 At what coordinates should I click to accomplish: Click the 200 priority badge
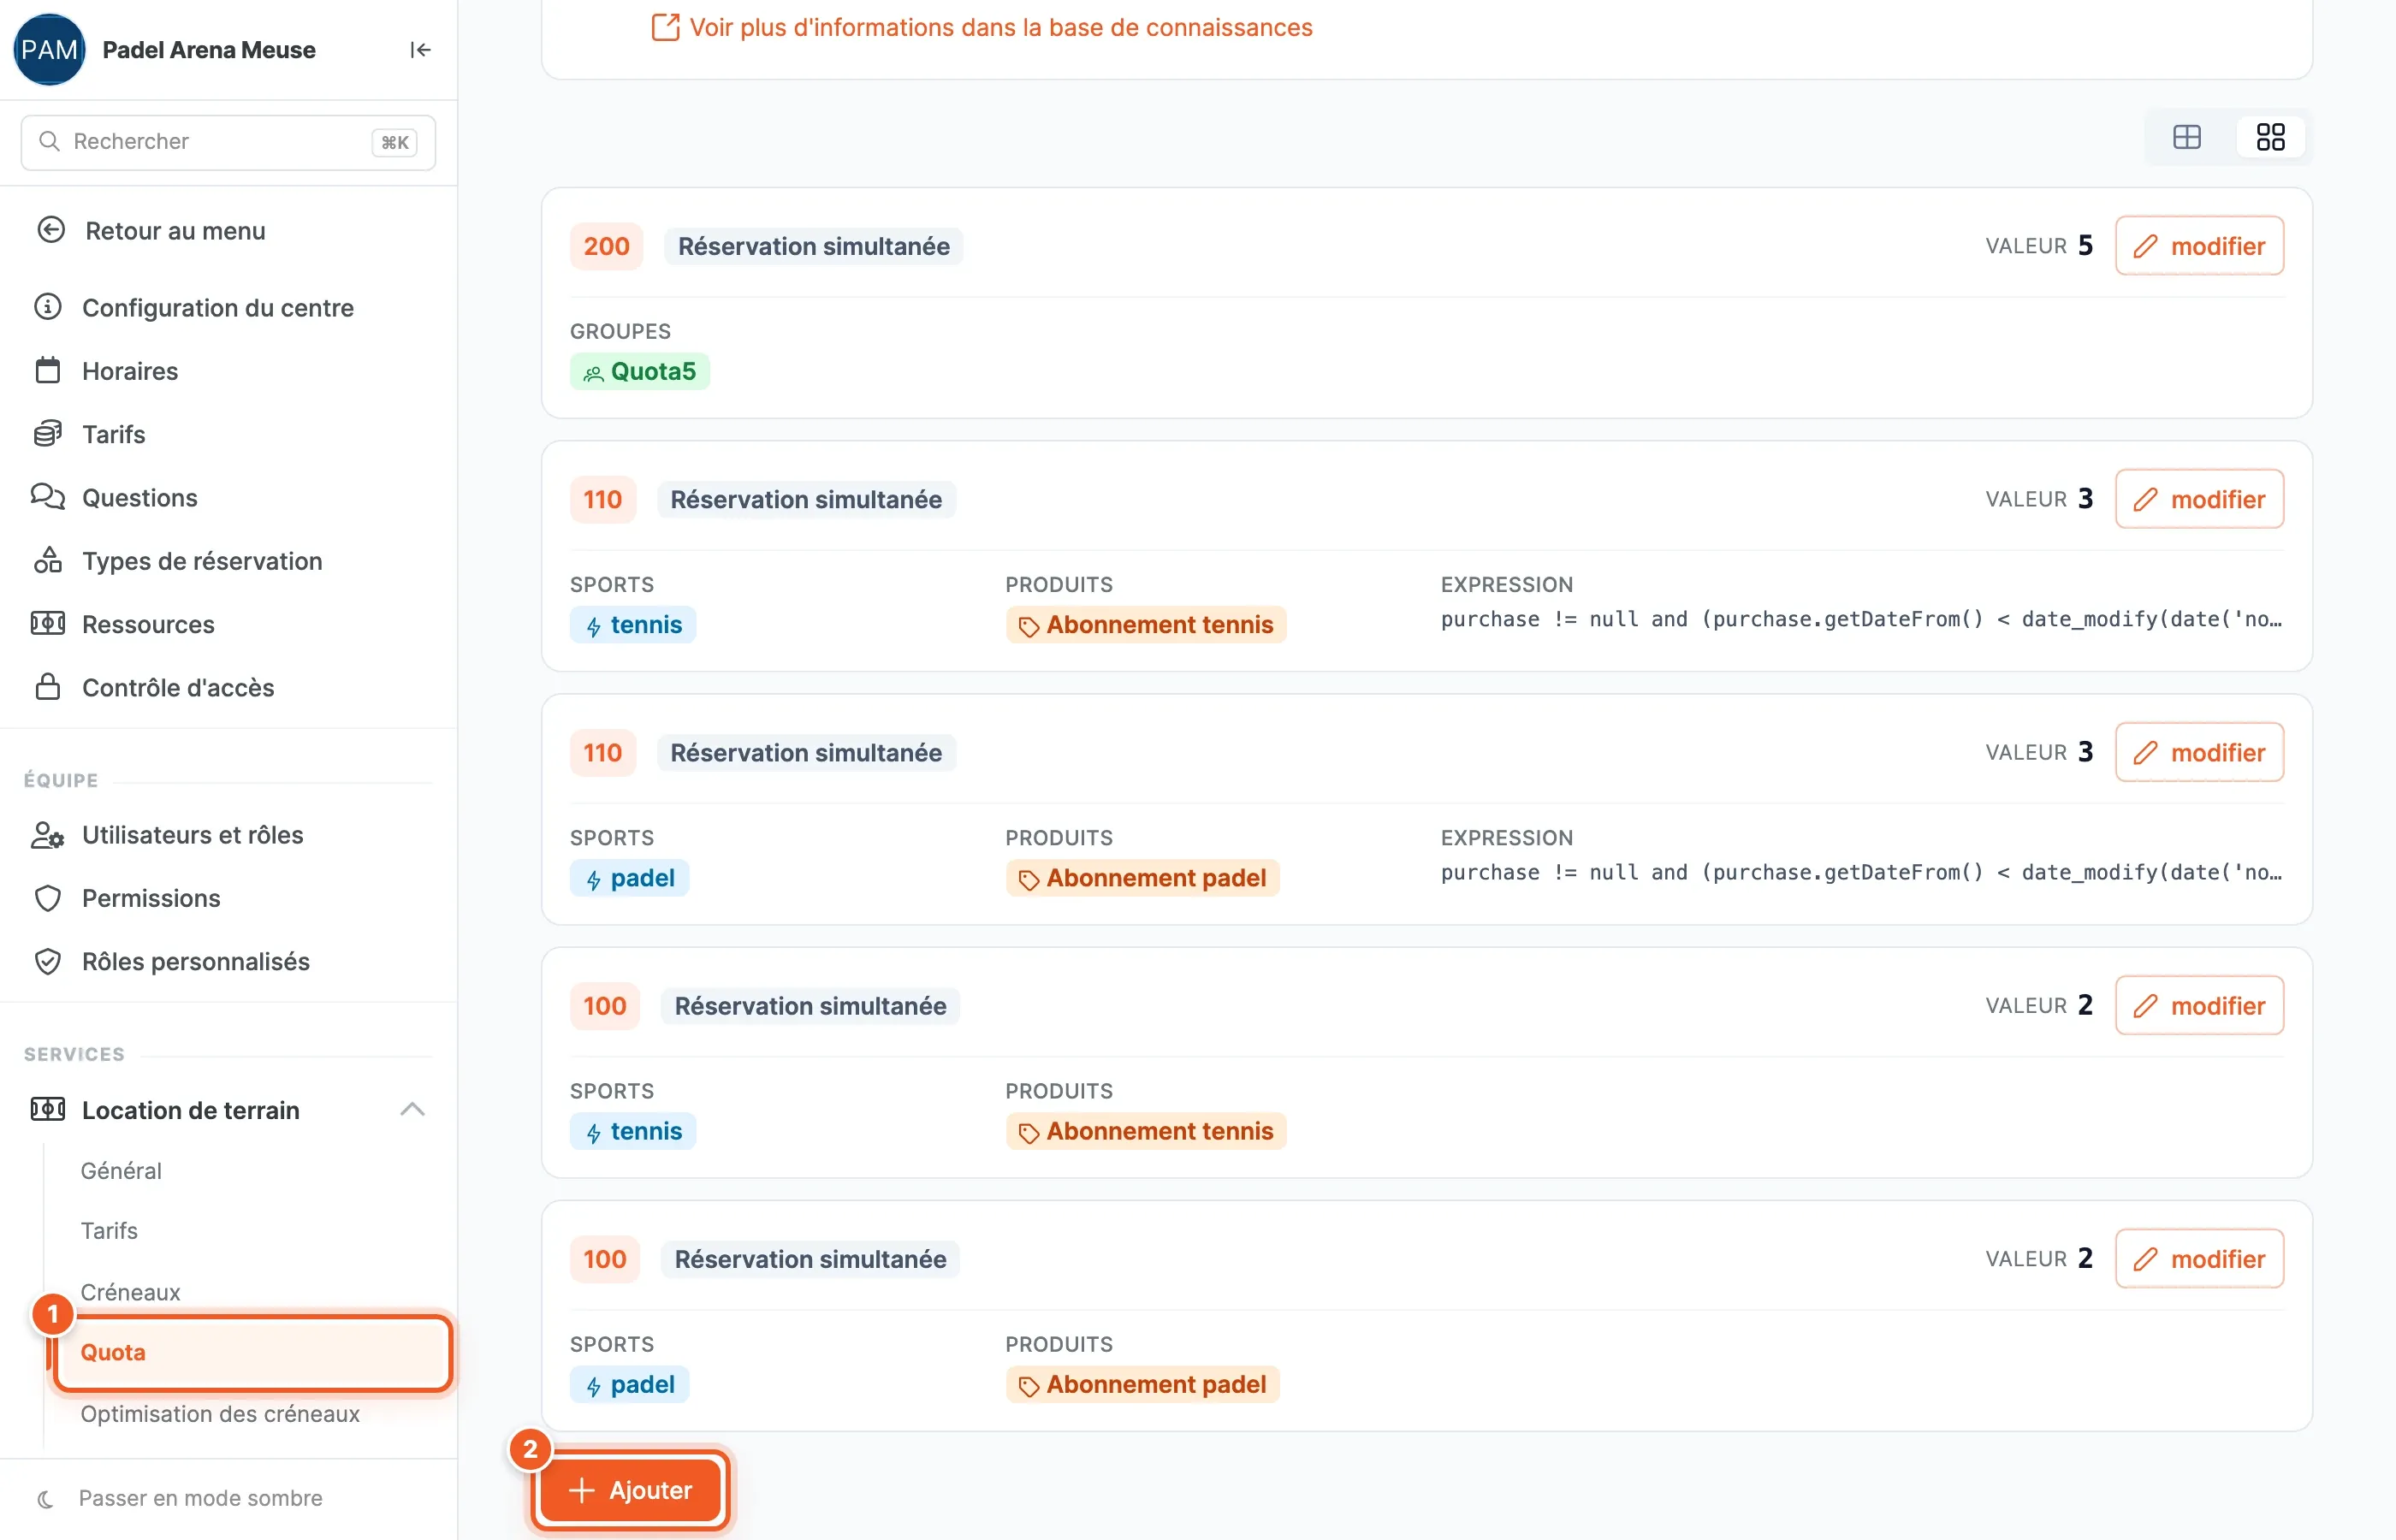click(606, 246)
